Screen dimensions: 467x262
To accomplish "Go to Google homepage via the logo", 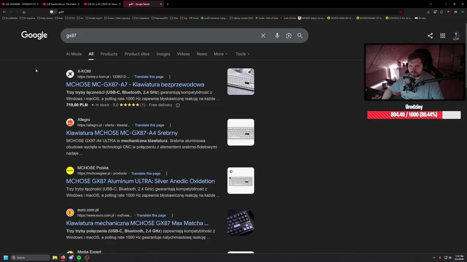I will [34, 35].
